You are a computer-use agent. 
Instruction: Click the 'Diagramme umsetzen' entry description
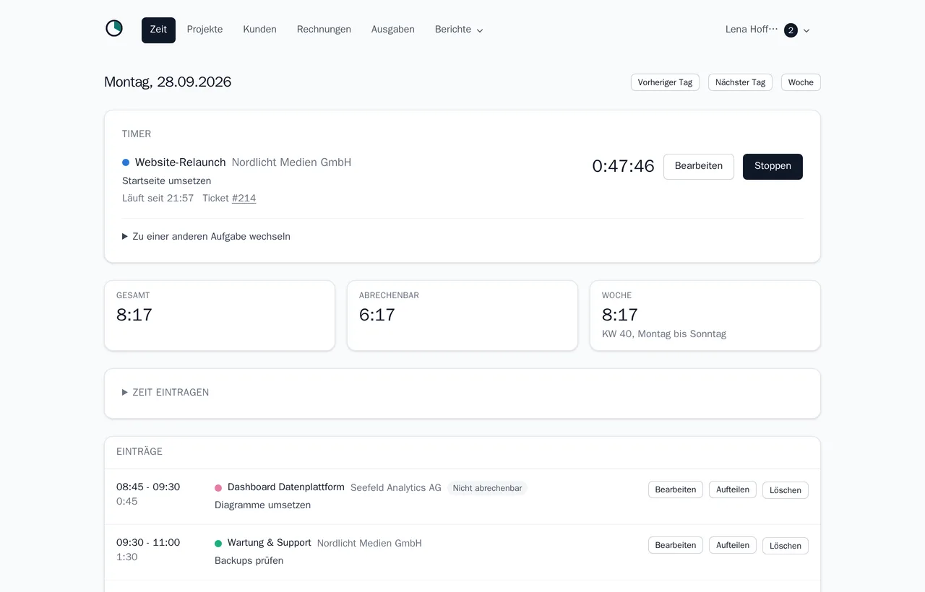click(263, 505)
